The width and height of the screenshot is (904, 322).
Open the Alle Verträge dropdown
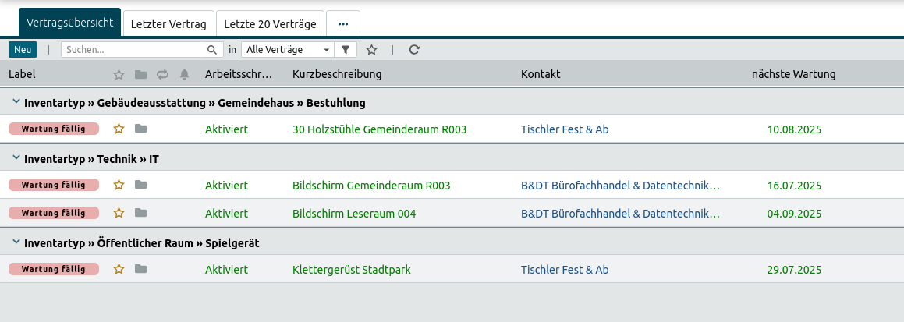click(x=287, y=49)
